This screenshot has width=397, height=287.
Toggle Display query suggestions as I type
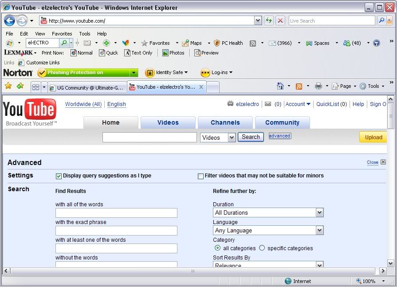59,176
